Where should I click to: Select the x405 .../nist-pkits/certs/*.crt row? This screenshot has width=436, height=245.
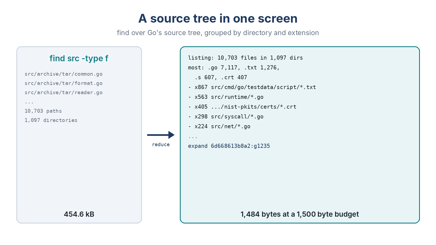click(x=242, y=107)
